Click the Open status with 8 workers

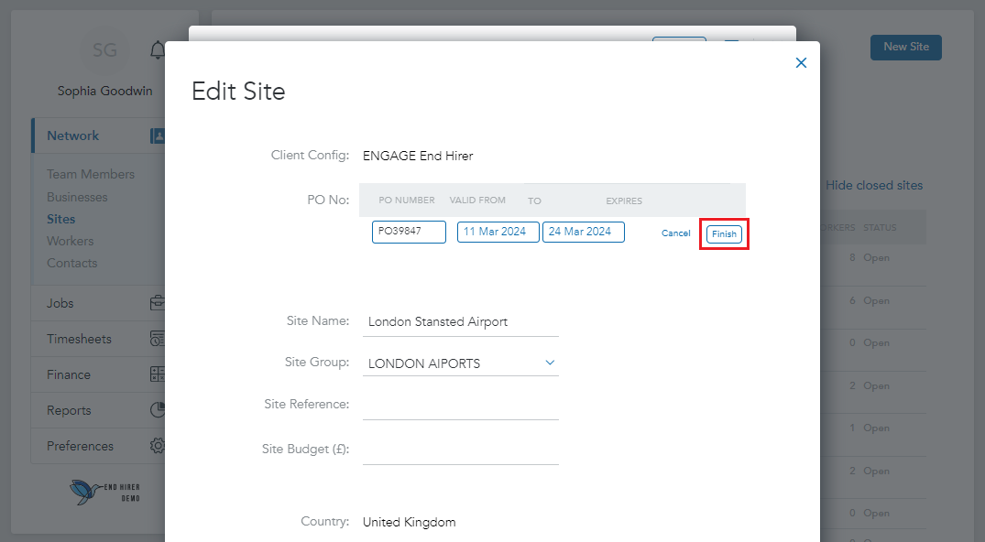[x=876, y=257]
